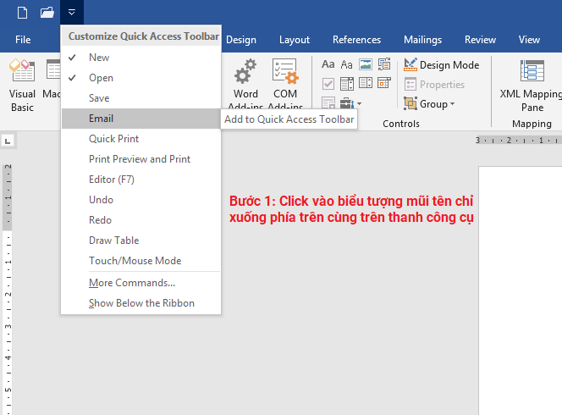Add Redo to Quick Access Toolbar
Screen dimensions: 562x415
click(x=140, y=220)
